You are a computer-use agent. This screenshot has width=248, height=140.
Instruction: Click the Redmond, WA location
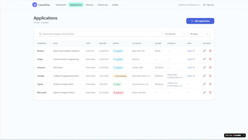pyautogui.click(x=139, y=93)
